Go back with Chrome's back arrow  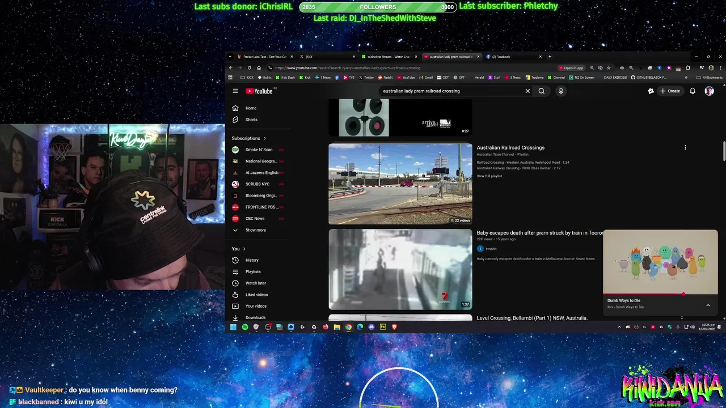point(231,67)
